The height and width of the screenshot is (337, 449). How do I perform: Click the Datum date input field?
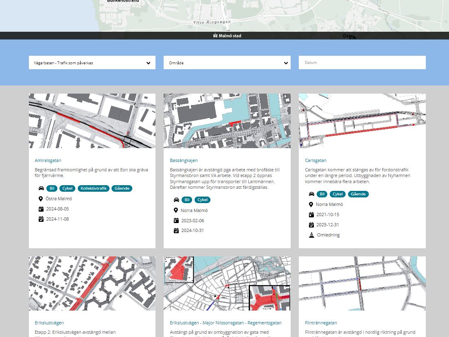point(362,63)
